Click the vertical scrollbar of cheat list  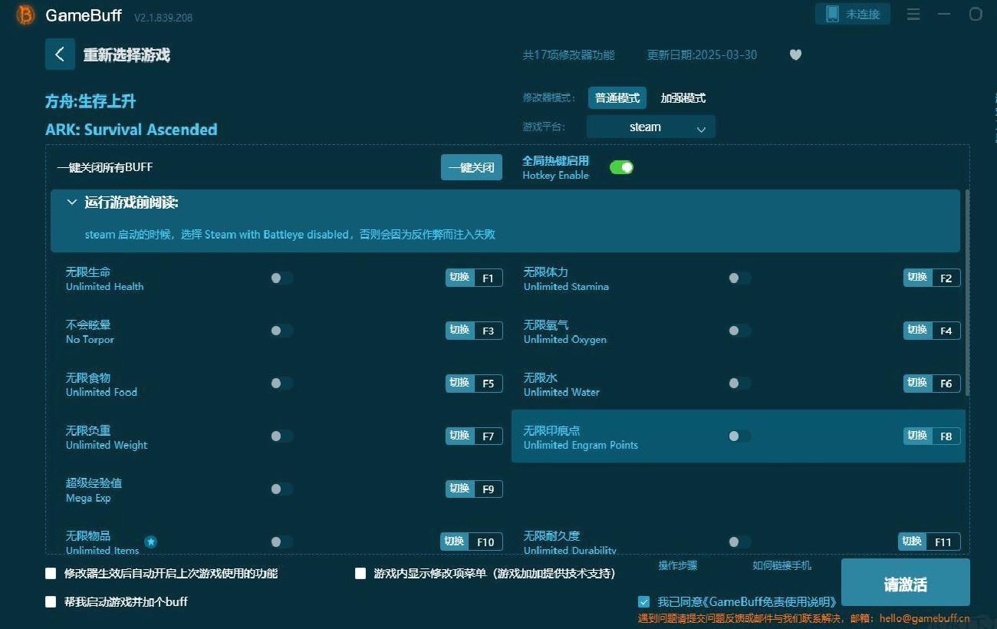pos(967,293)
